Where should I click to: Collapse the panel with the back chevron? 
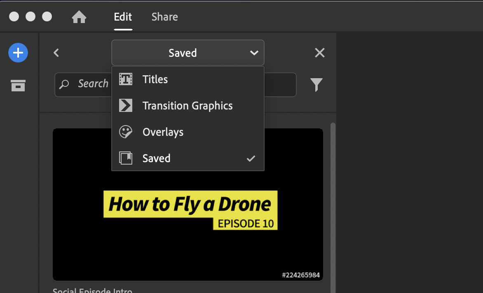point(56,53)
